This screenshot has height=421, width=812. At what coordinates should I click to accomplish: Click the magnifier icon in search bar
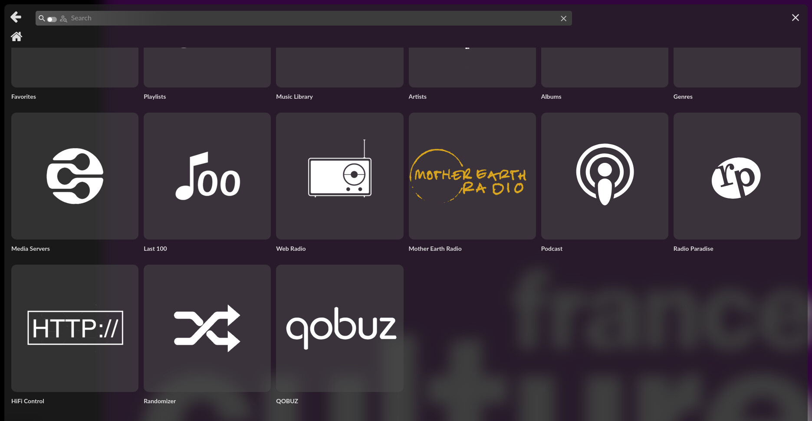point(42,18)
